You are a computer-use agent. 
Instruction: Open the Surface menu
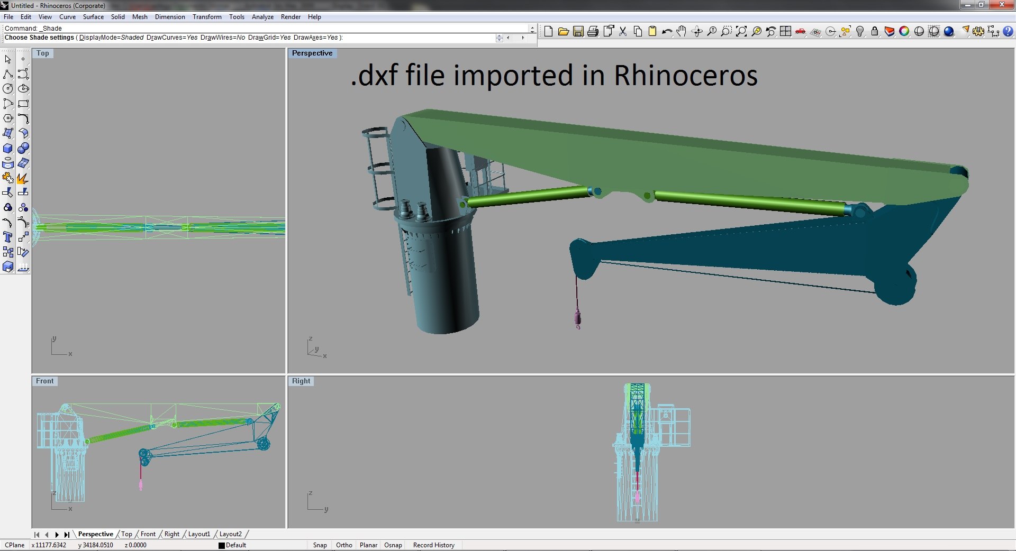tap(93, 17)
